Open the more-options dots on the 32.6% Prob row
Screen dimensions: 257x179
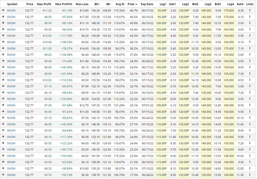click(x=250, y=93)
